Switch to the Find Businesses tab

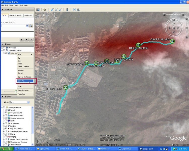[15, 16]
